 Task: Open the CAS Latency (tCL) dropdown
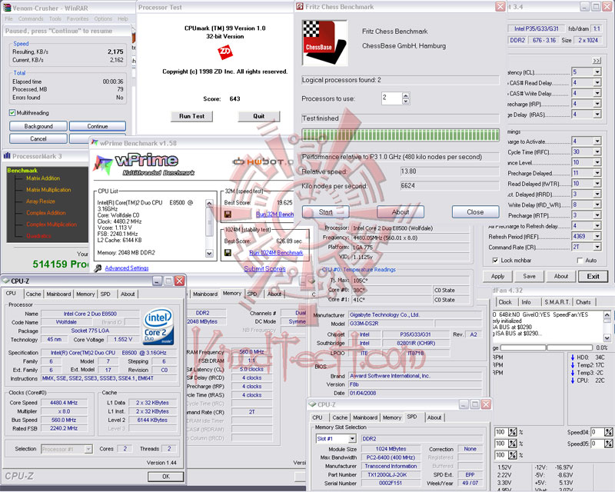[x=597, y=72]
